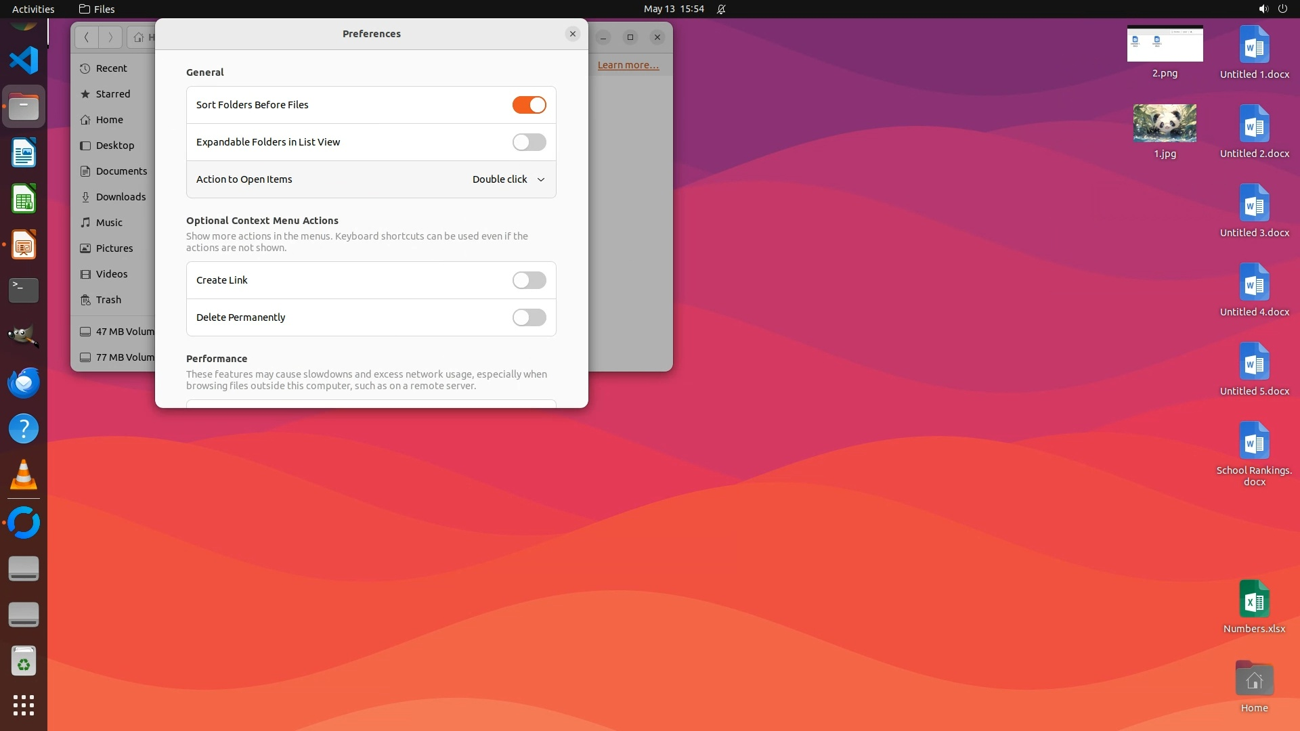The image size is (1300, 731).
Task: Click the back navigation arrow in Files
Action: tap(87, 37)
